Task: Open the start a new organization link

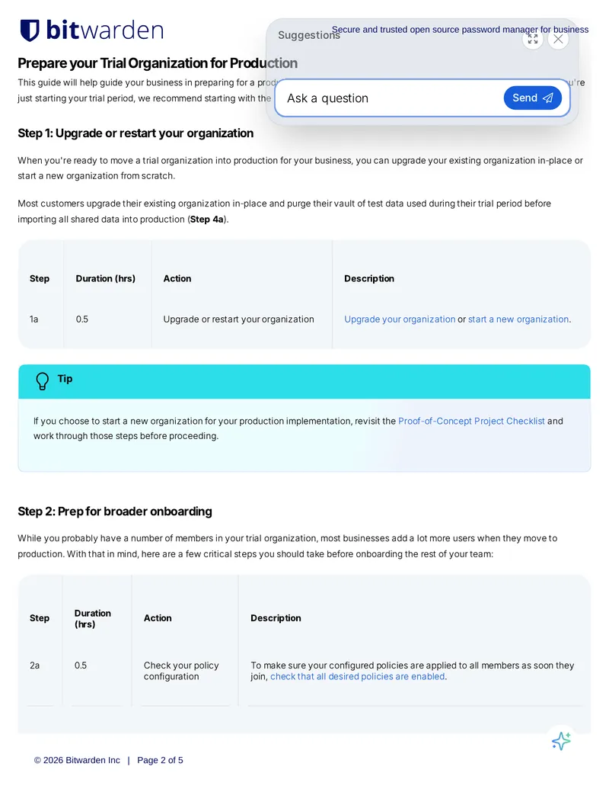Action: click(x=518, y=319)
